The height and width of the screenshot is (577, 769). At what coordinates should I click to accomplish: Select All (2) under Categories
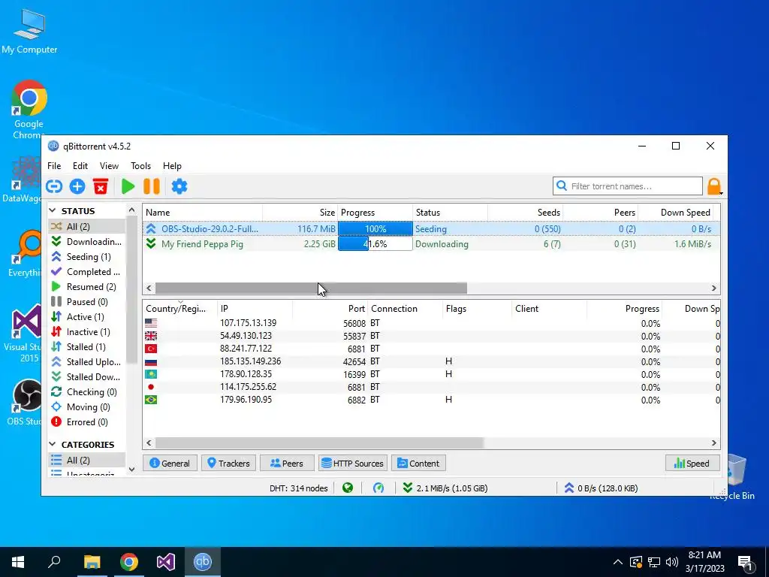(x=87, y=461)
